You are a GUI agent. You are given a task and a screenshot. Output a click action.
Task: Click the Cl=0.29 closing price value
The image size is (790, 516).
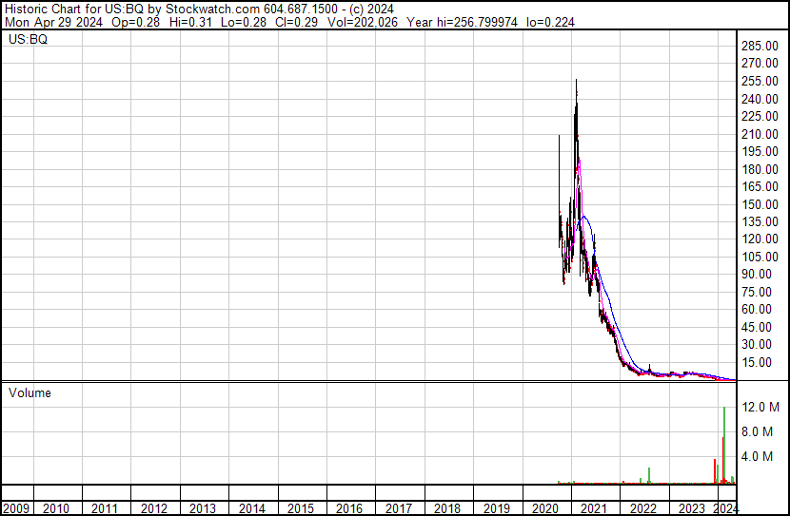click(296, 22)
